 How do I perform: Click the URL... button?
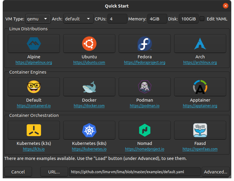pos(54,172)
